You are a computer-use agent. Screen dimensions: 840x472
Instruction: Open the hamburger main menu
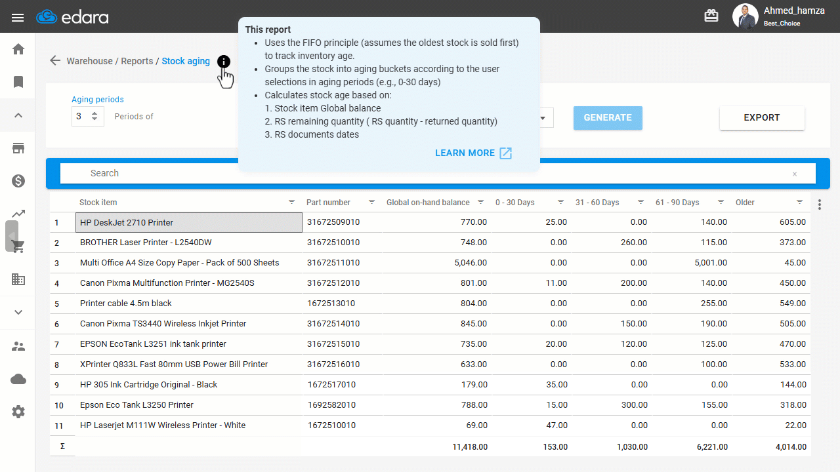pyautogui.click(x=18, y=17)
